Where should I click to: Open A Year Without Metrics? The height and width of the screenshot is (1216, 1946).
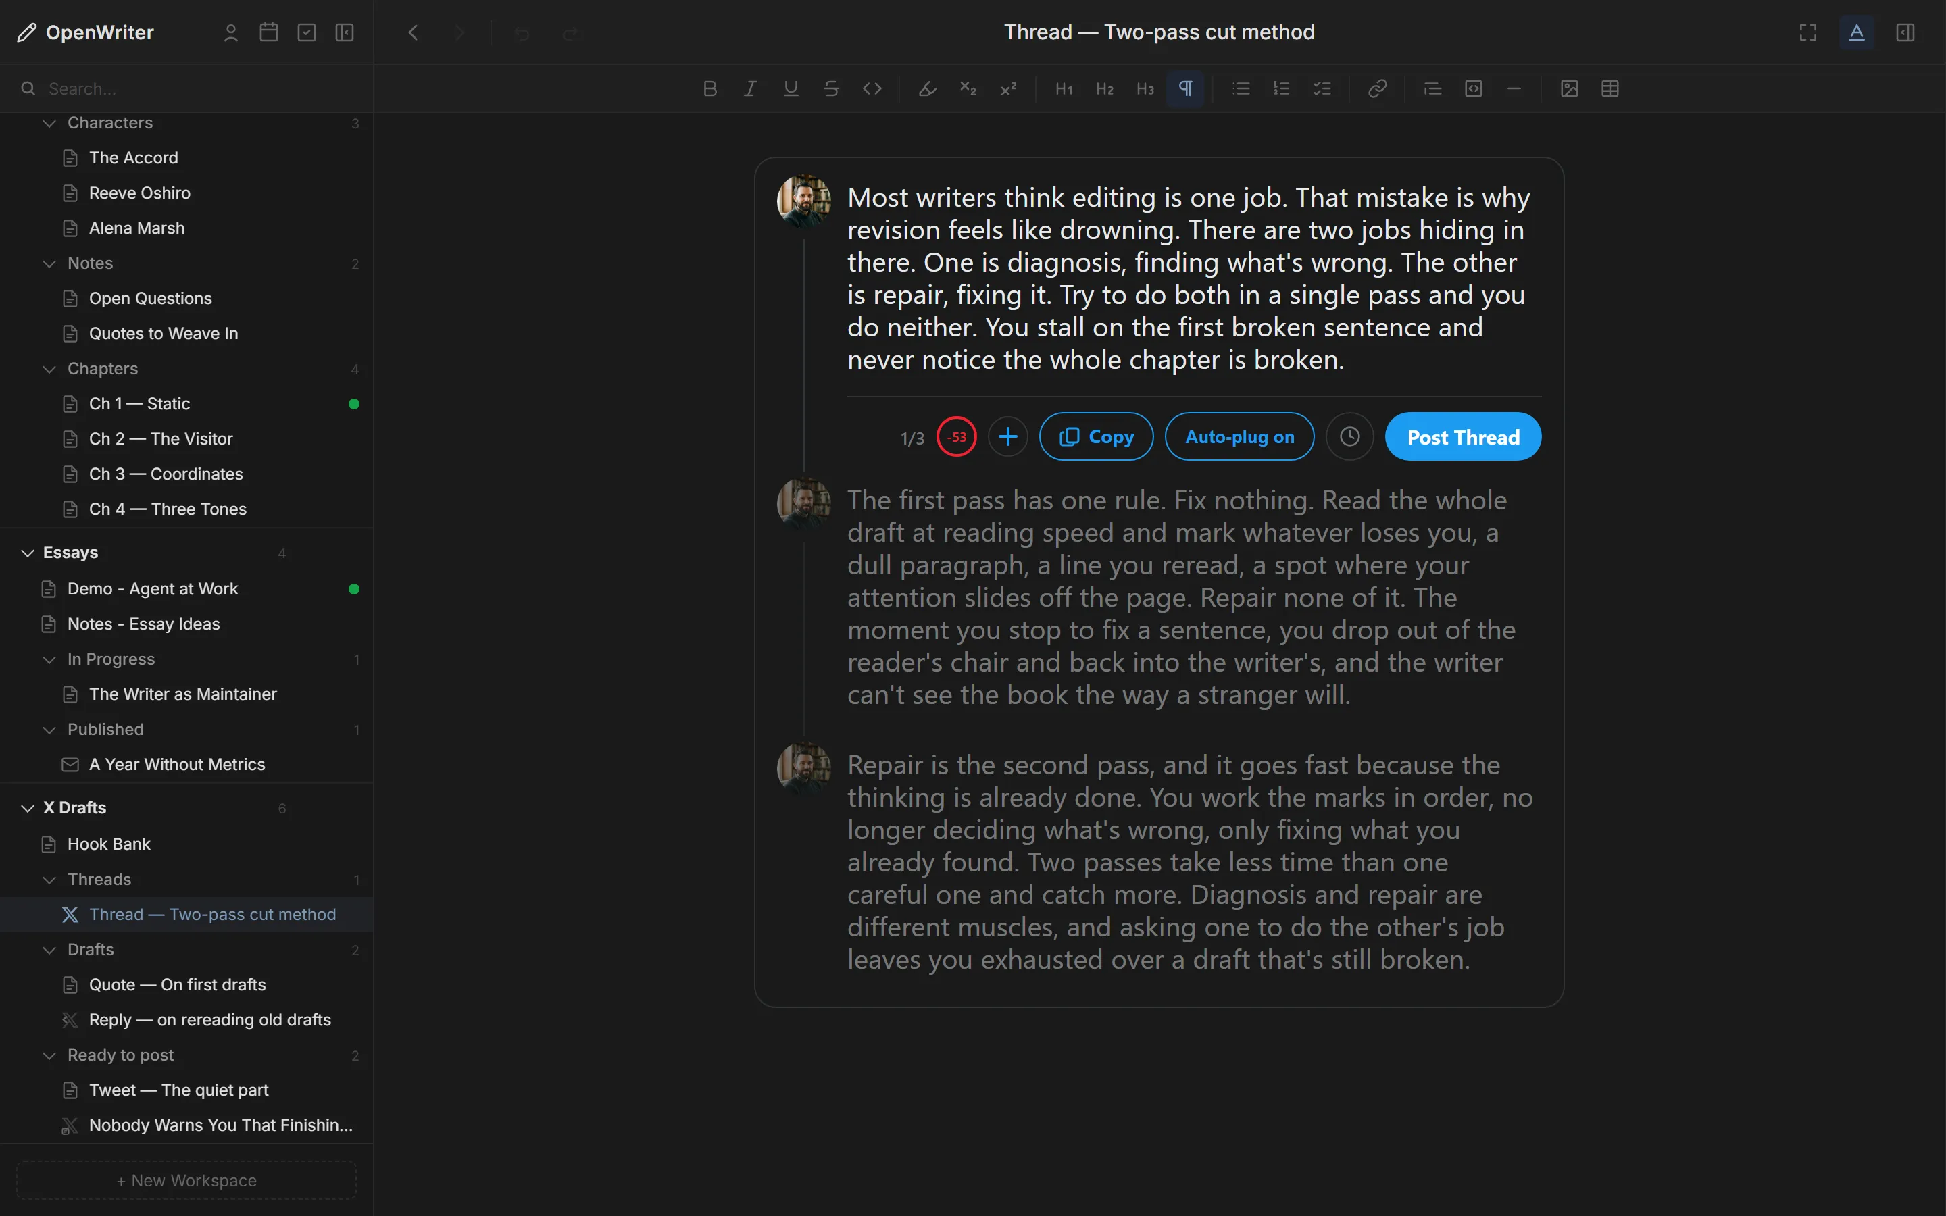(186, 764)
